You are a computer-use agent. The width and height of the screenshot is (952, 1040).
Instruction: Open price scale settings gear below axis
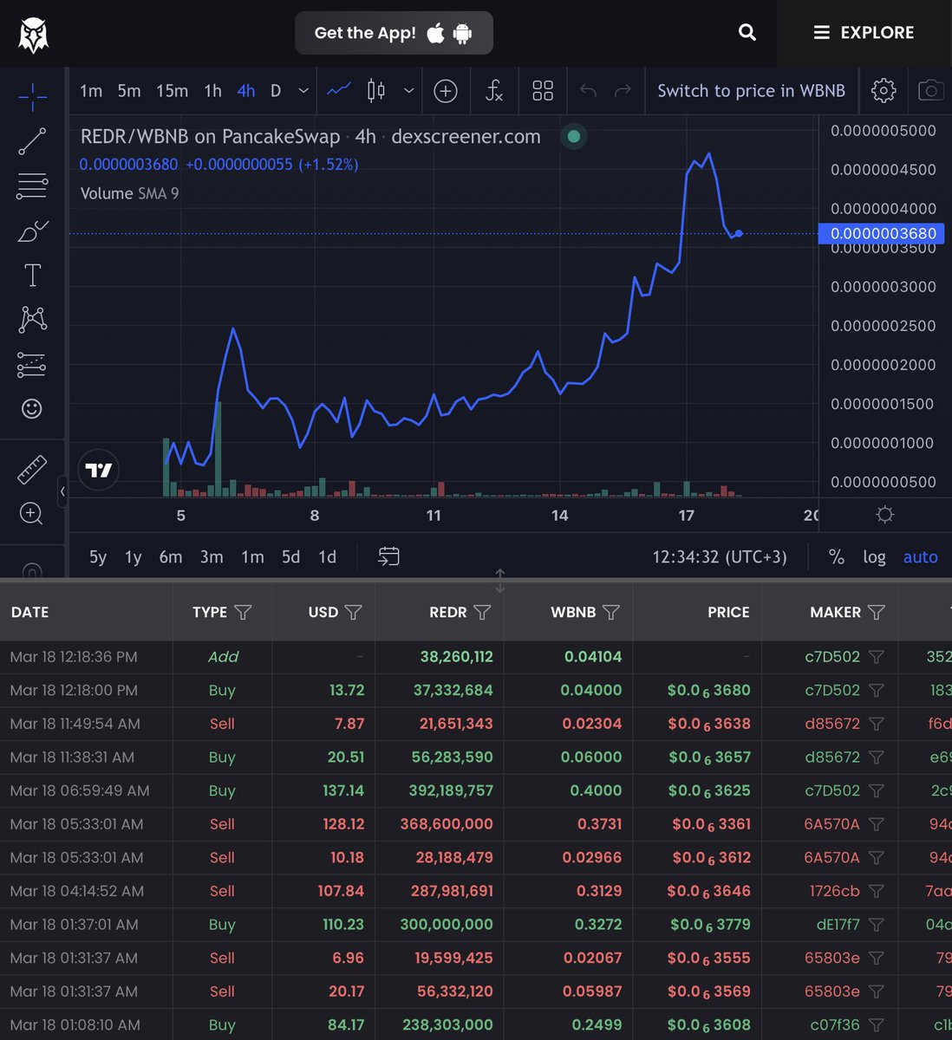(x=884, y=515)
